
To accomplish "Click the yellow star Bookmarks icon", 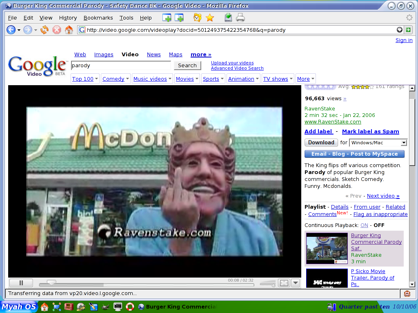I will pos(210,18).
